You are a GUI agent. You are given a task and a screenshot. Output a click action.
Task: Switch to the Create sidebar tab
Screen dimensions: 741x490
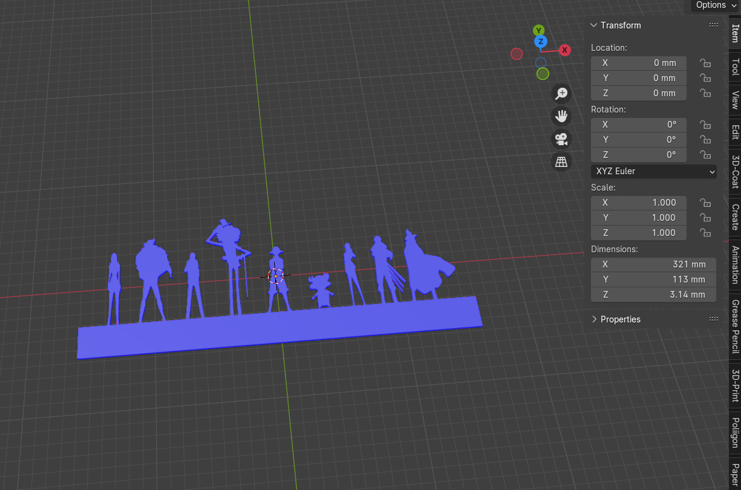[735, 217]
